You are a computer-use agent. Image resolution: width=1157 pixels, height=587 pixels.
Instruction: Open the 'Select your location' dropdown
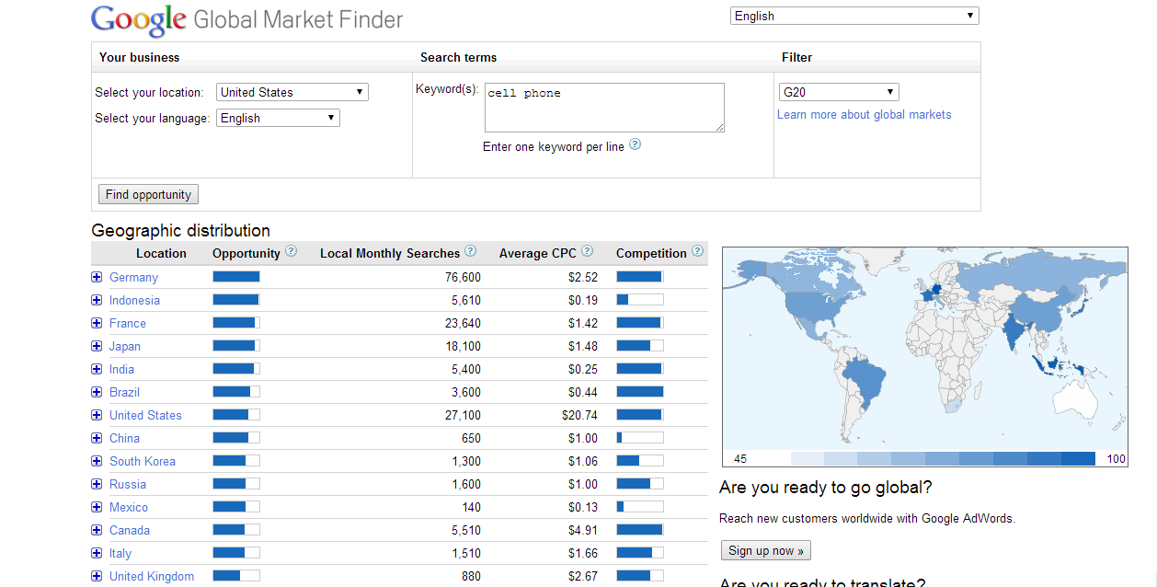[292, 92]
